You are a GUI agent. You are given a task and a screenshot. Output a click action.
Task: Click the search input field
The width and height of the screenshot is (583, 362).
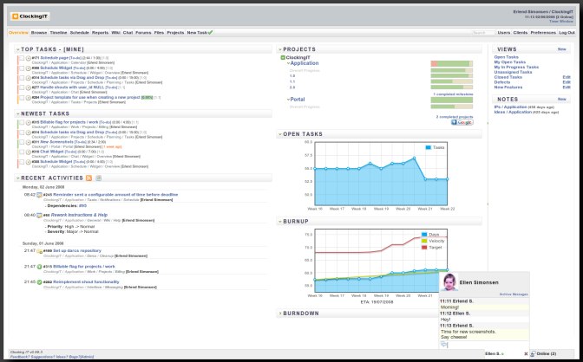click(x=483, y=32)
